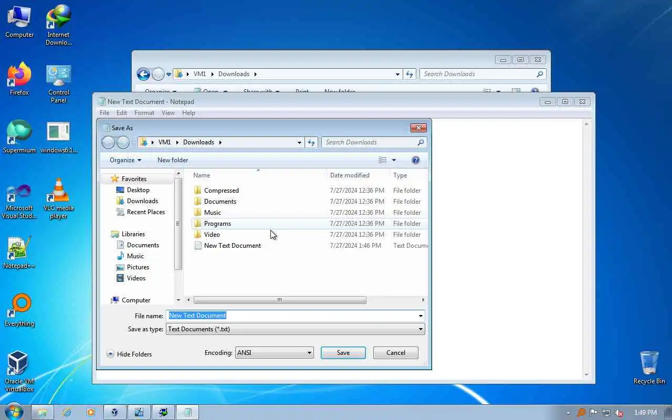Click New folder in Save As dialog
This screenshot has width=672, height=420.
pyautogui.click(x=173, y=160)
